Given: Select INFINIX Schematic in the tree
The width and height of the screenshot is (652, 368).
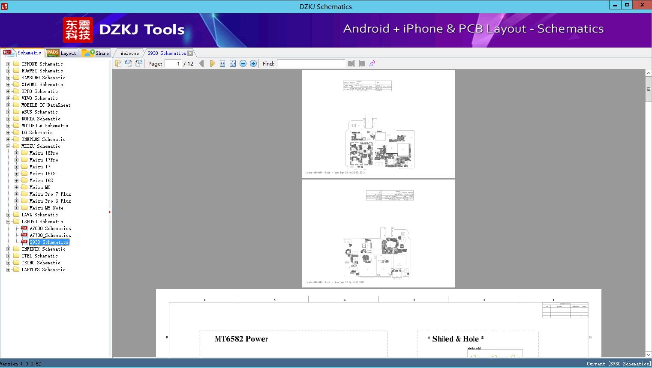Looking at the screenshot, I should (x=43, y=249).
